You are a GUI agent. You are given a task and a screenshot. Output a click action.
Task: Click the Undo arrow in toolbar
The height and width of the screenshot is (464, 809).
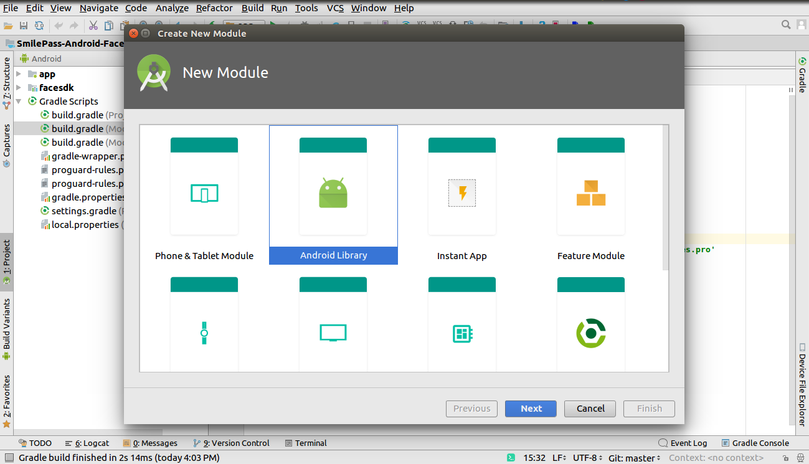(59, 26)
